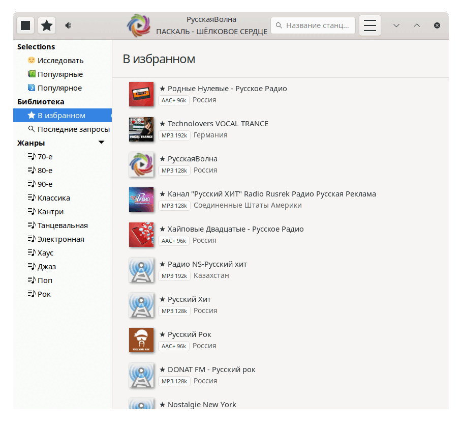Select the В избранном favorites item
Image resolution: width=462 pixels, height=424 pixels.
(63, 116)
